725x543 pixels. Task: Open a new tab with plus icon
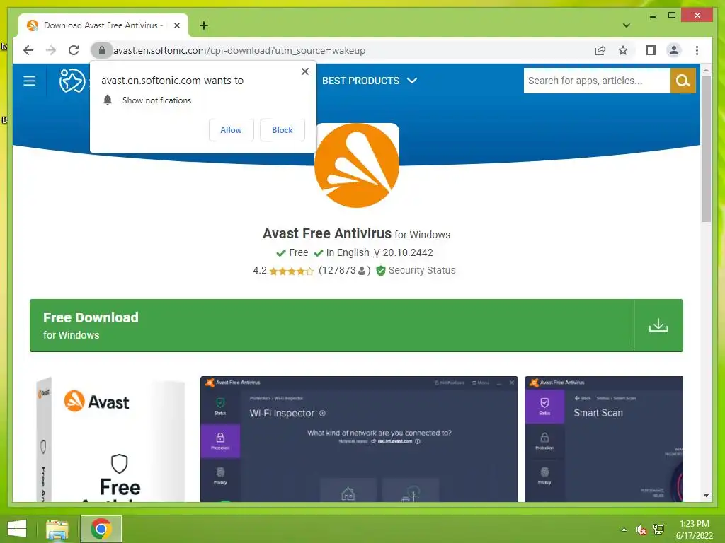(203, 25)
